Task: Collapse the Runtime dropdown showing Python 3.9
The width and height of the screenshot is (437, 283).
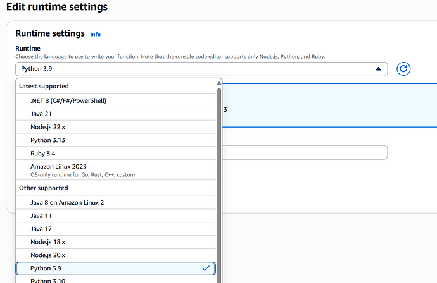Action: tap(201, 69)
